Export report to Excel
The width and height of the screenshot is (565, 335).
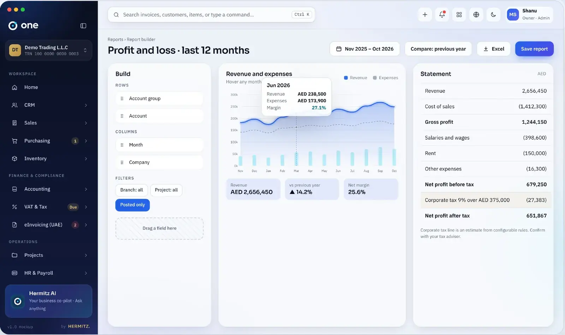pyautogui.click(x=494, y=49)
